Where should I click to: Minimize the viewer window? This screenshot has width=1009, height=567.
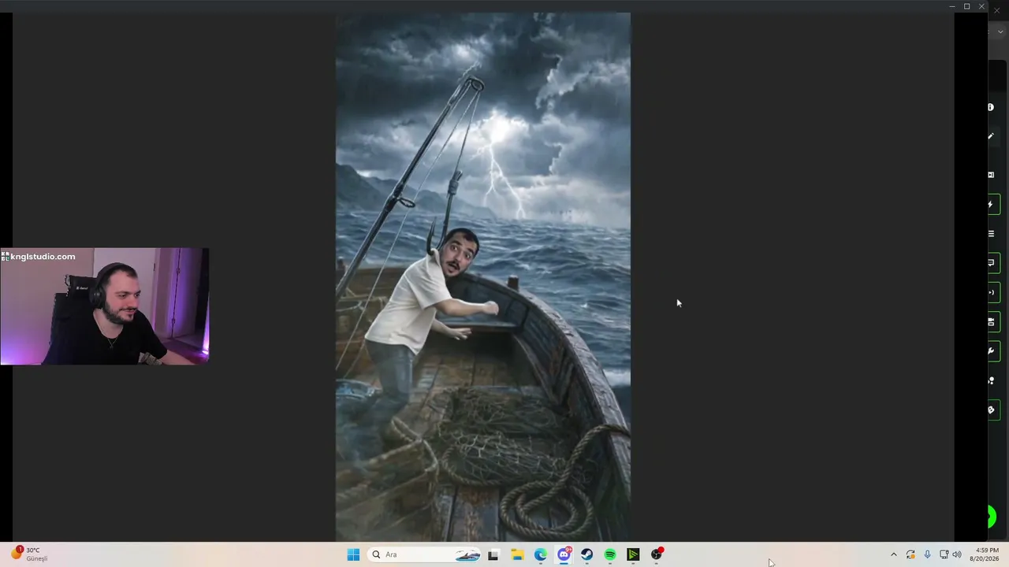pos(952,6)
